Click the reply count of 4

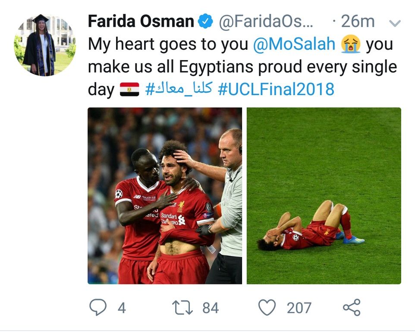click(121, 308)
